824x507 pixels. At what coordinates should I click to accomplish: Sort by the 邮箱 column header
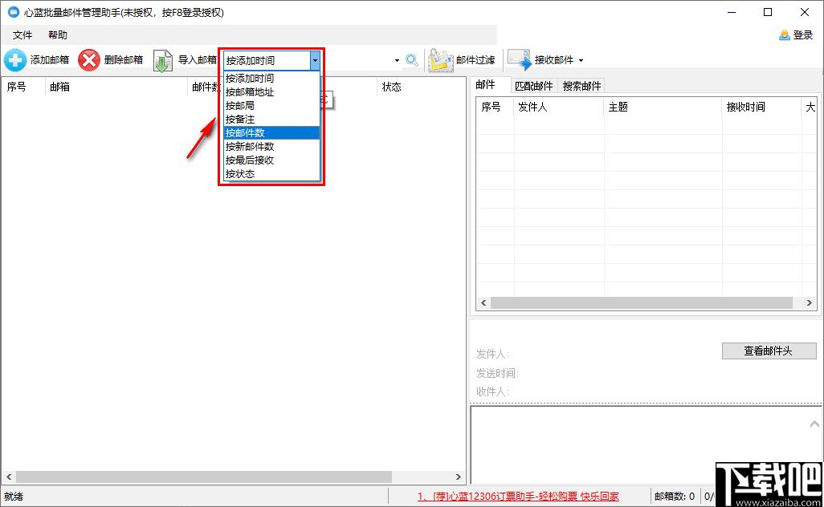116,87
